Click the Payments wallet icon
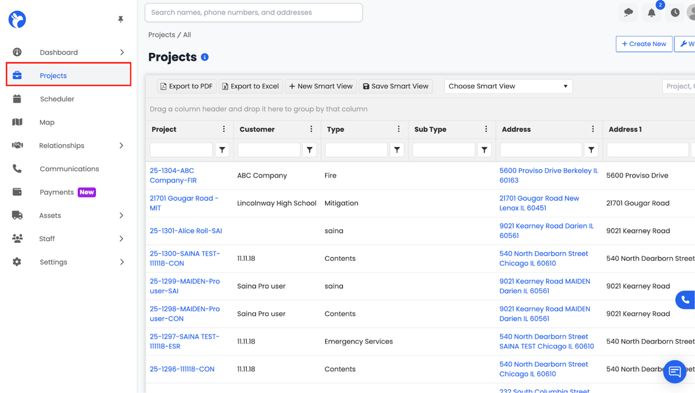Screen dimensions: 695x393 tap(17, 192)
